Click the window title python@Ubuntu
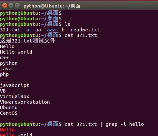The image size is (158, 136). (x=52, y=6)
